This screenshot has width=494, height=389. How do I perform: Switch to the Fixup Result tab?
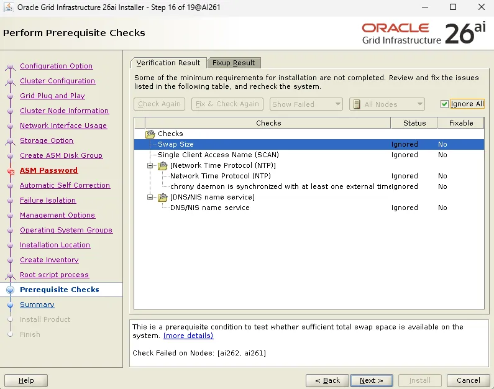click(x=234, y=63)
